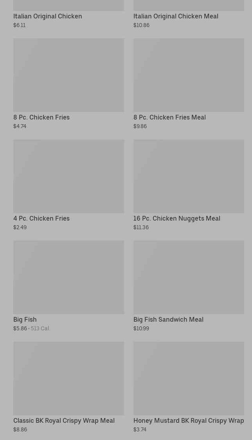This screenshot has width=252, height=440.
Task: Click the 8 Pc. Chicken Fries title
Action: (41, 117)
